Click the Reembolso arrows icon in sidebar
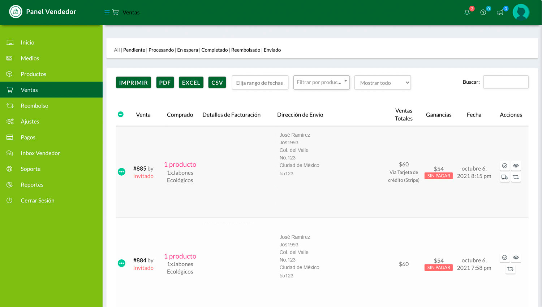This screenshot has height=307, width=542. [x=10, y=106]
